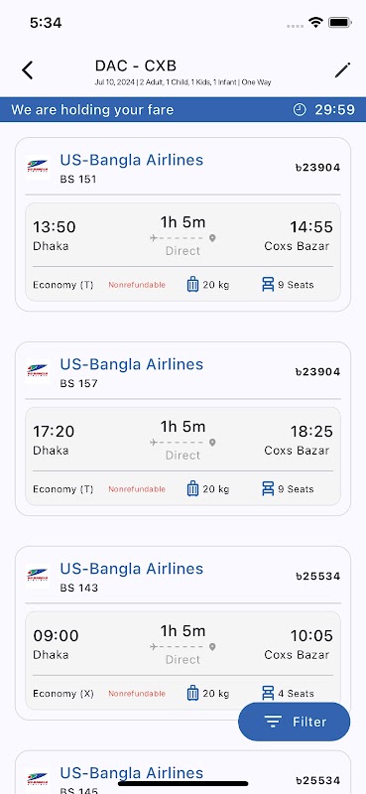Tap the luggage icon on flight BS 157

point(192,489)
